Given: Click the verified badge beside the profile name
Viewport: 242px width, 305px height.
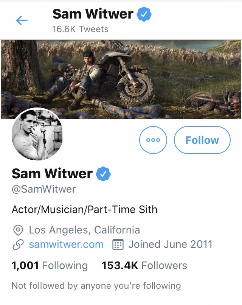Looking at the screenshot, I should click(103, 174).
